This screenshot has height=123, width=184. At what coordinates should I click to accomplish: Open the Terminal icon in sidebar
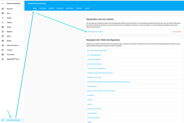pos(3,50)
